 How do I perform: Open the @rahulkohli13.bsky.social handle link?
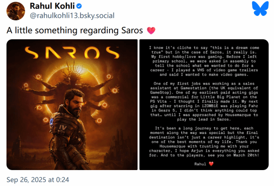pos(72,15)
